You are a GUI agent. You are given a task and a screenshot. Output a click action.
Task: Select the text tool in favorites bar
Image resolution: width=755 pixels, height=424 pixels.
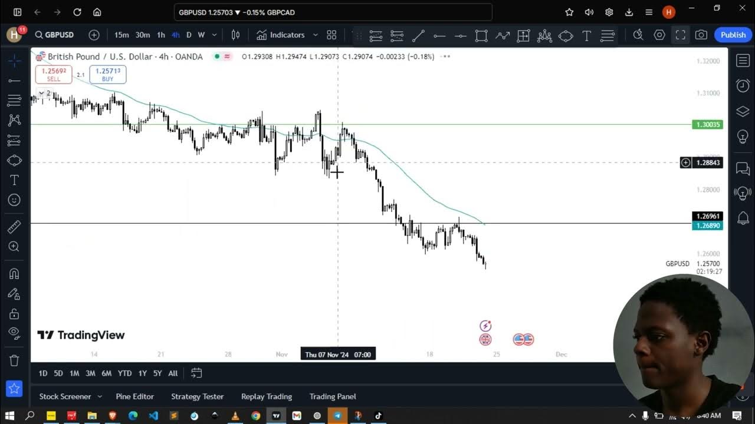pos(587,35)
